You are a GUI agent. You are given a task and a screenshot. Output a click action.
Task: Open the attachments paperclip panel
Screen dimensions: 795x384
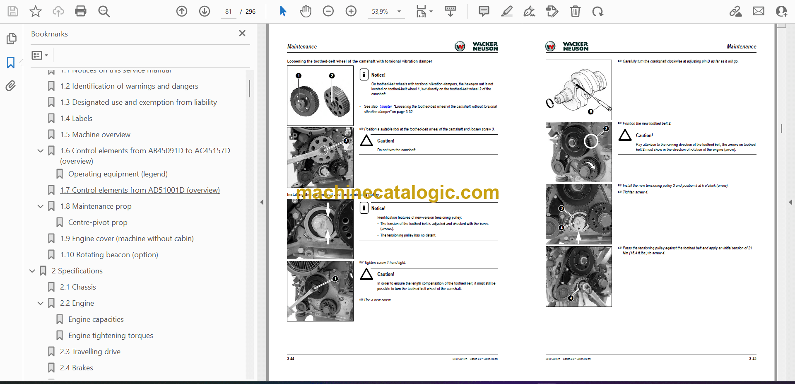11,86
